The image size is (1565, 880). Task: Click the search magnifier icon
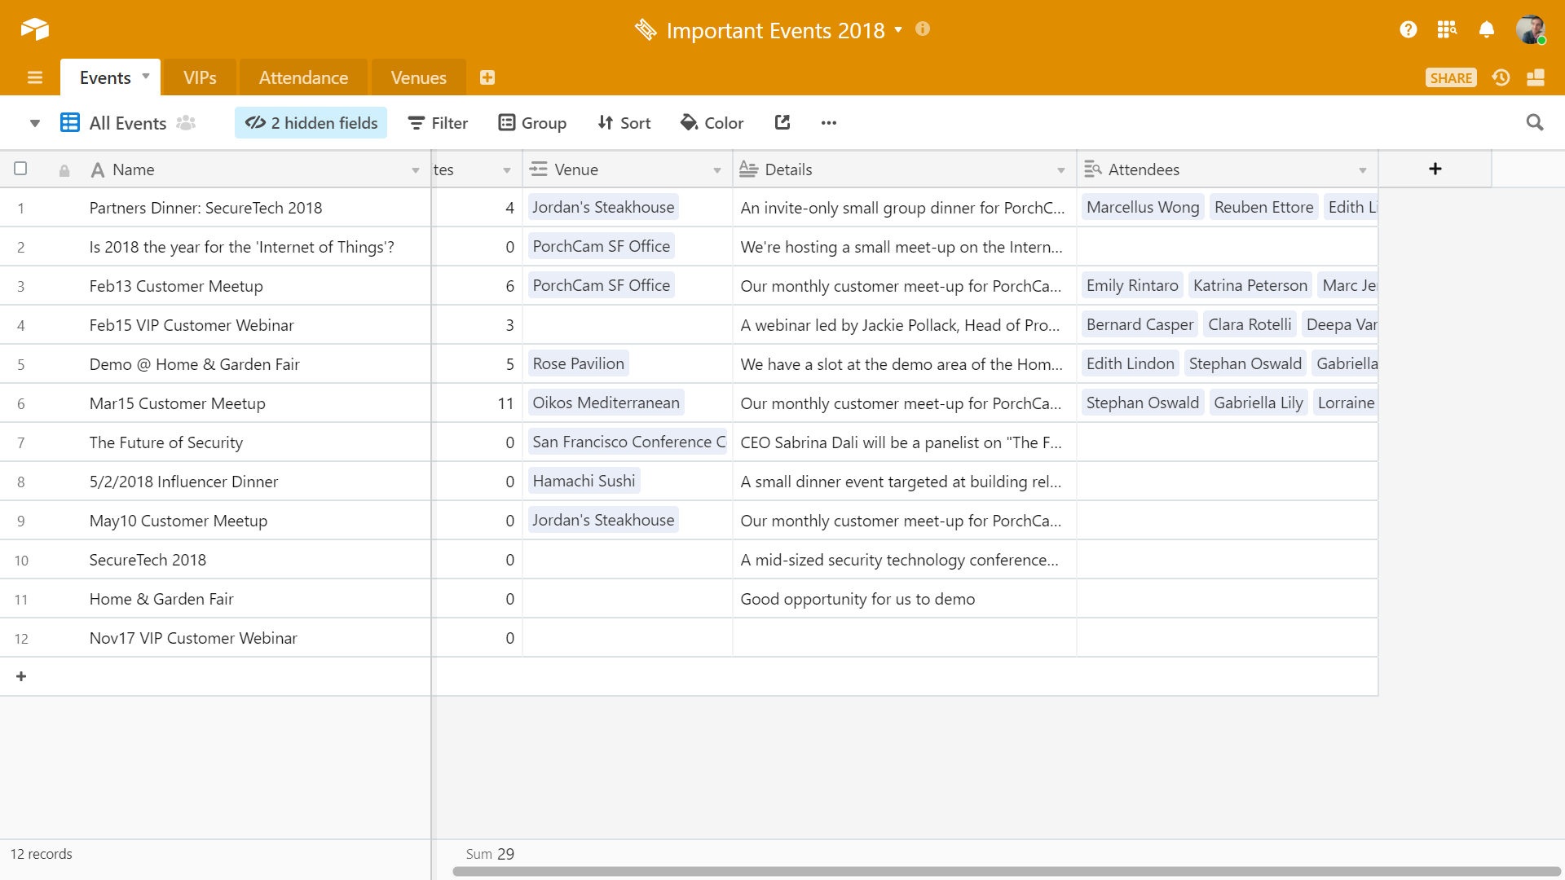tap(1534, 122)
